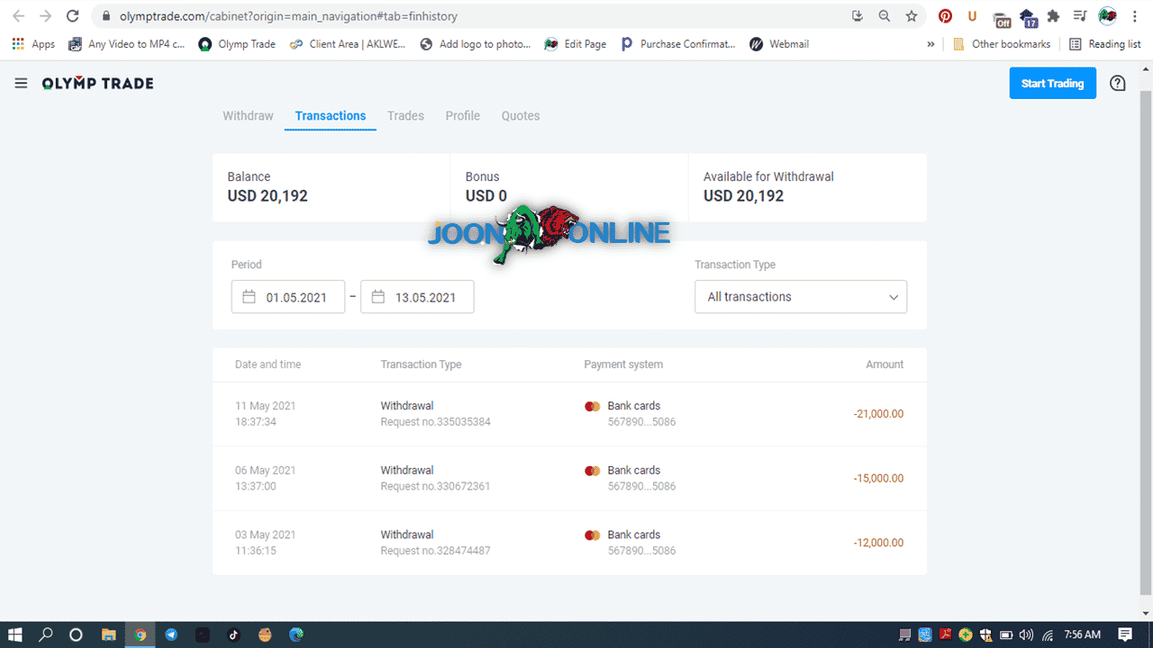Click the Start Trading button
This screenshot has height=648, width=1153.
pos(1052,84)
